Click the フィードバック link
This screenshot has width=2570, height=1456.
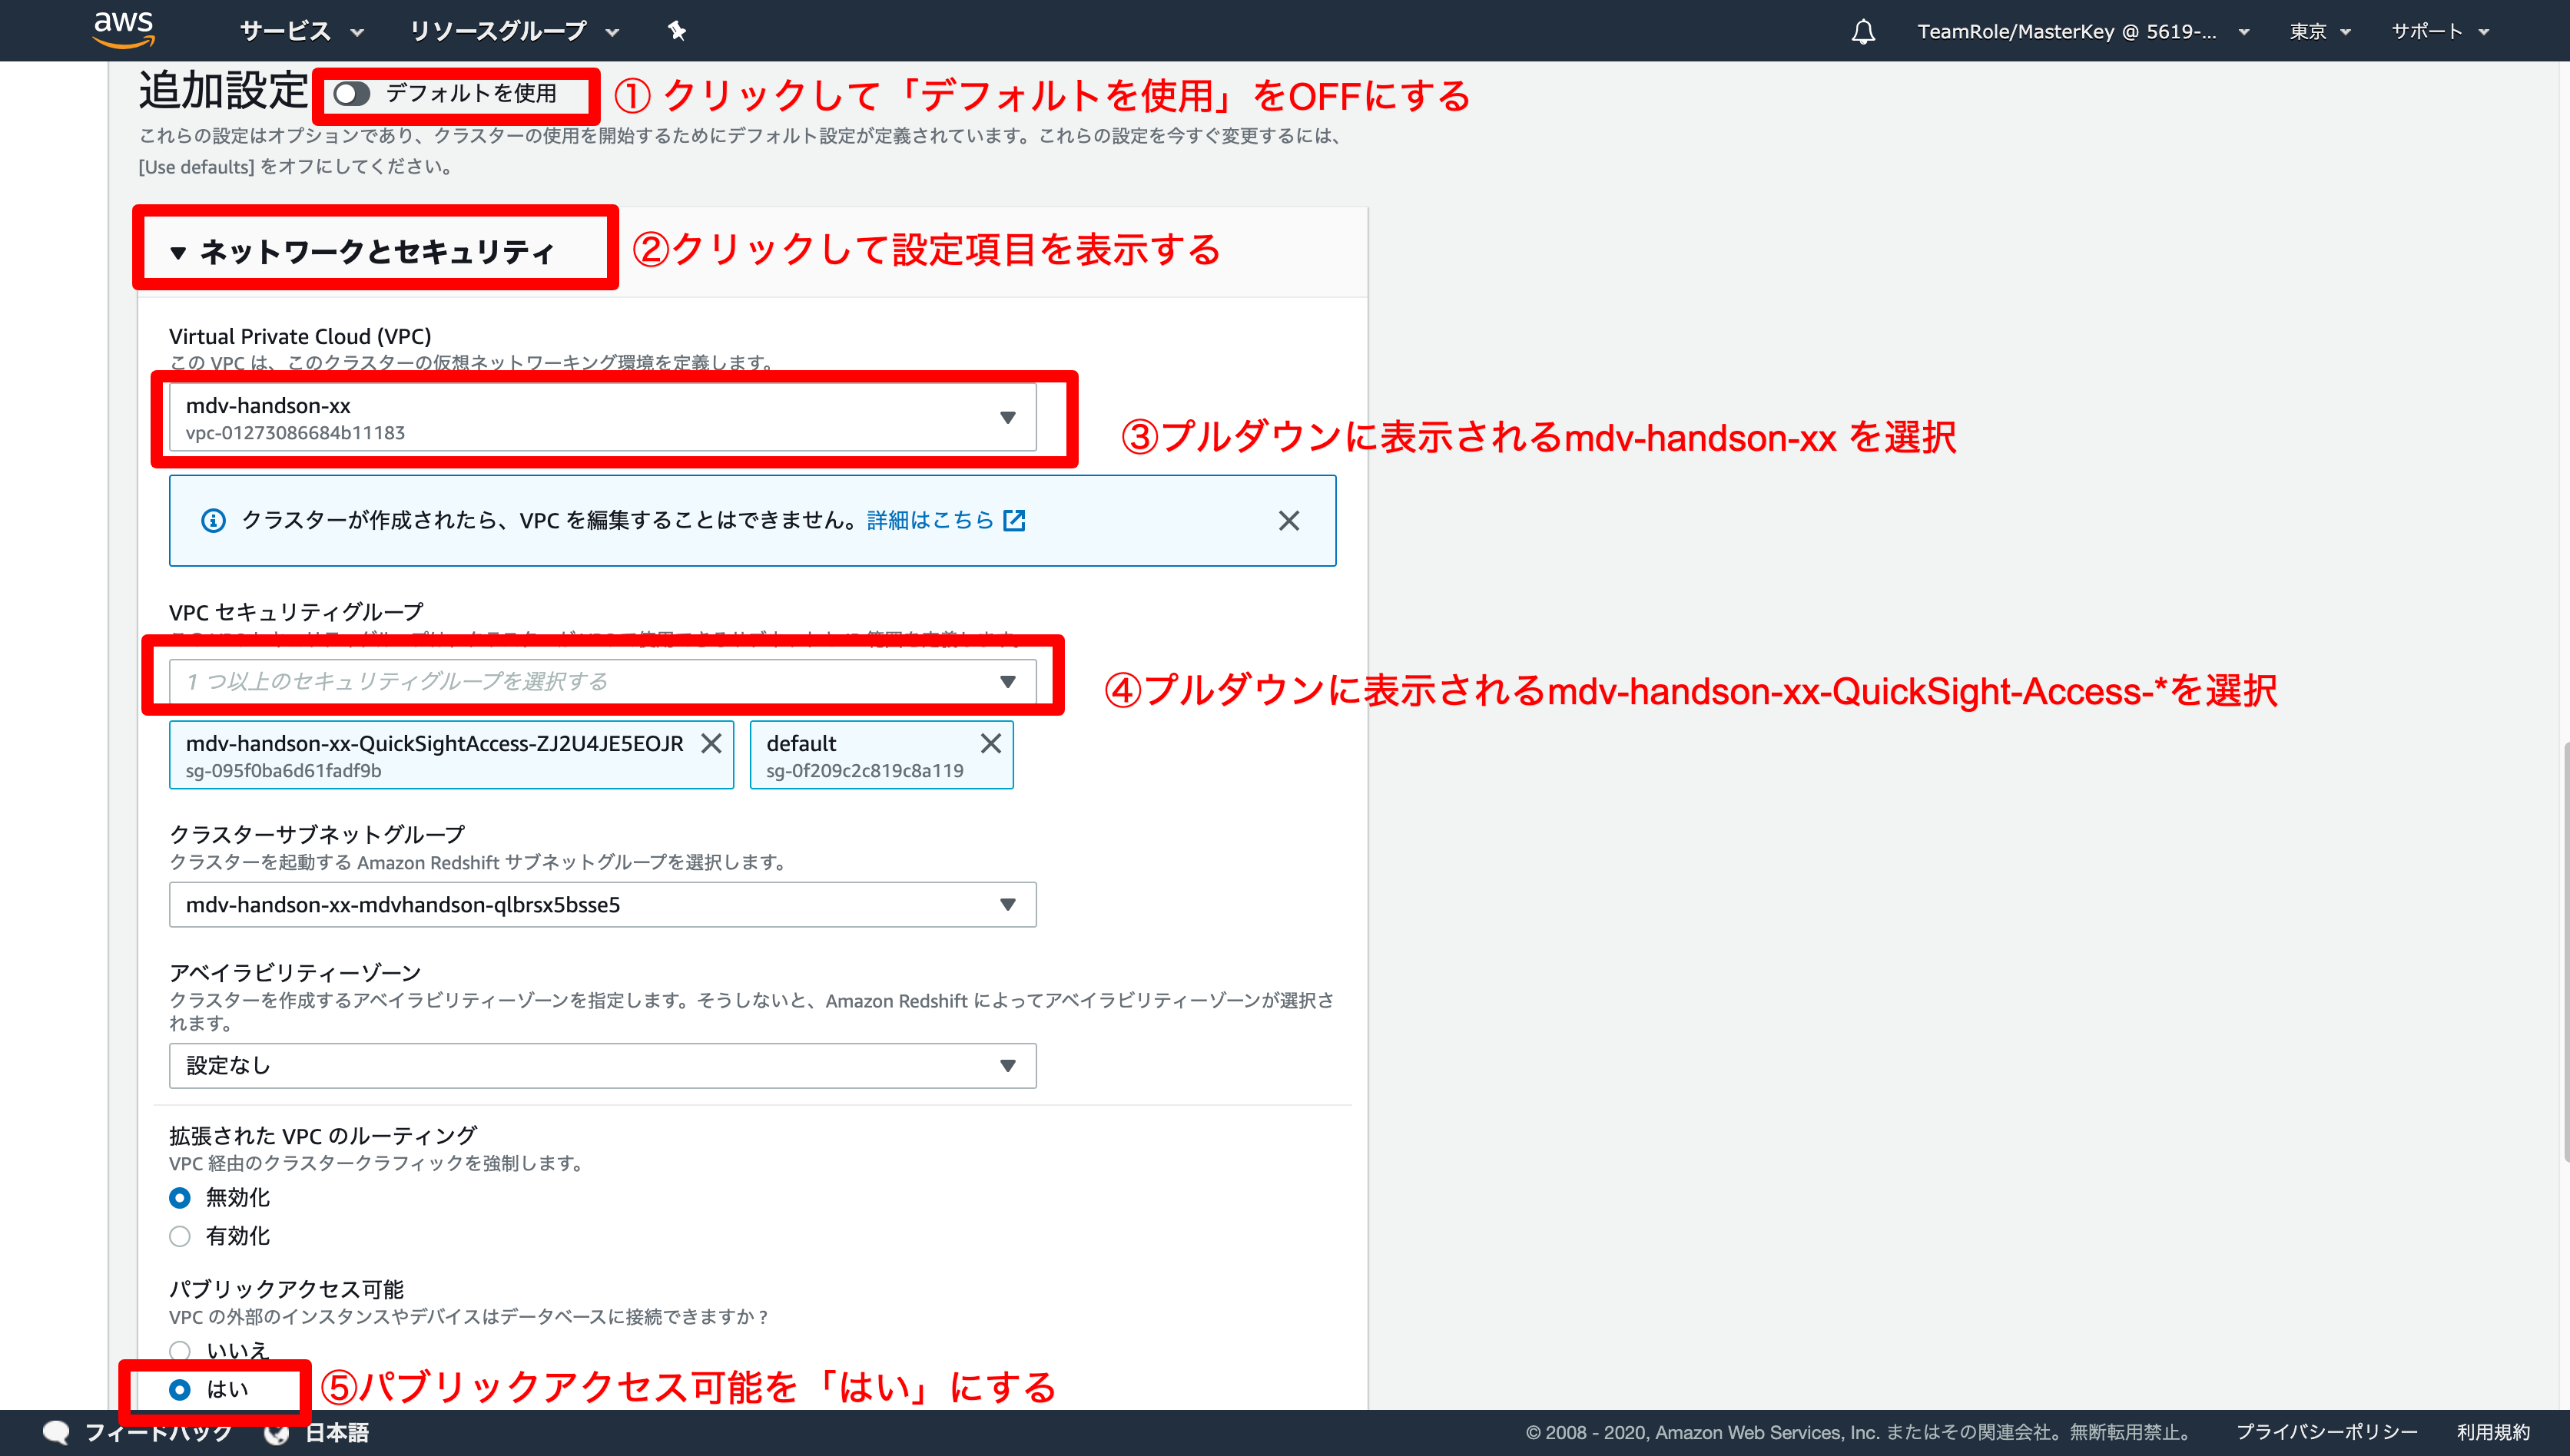coord(158,1432)
